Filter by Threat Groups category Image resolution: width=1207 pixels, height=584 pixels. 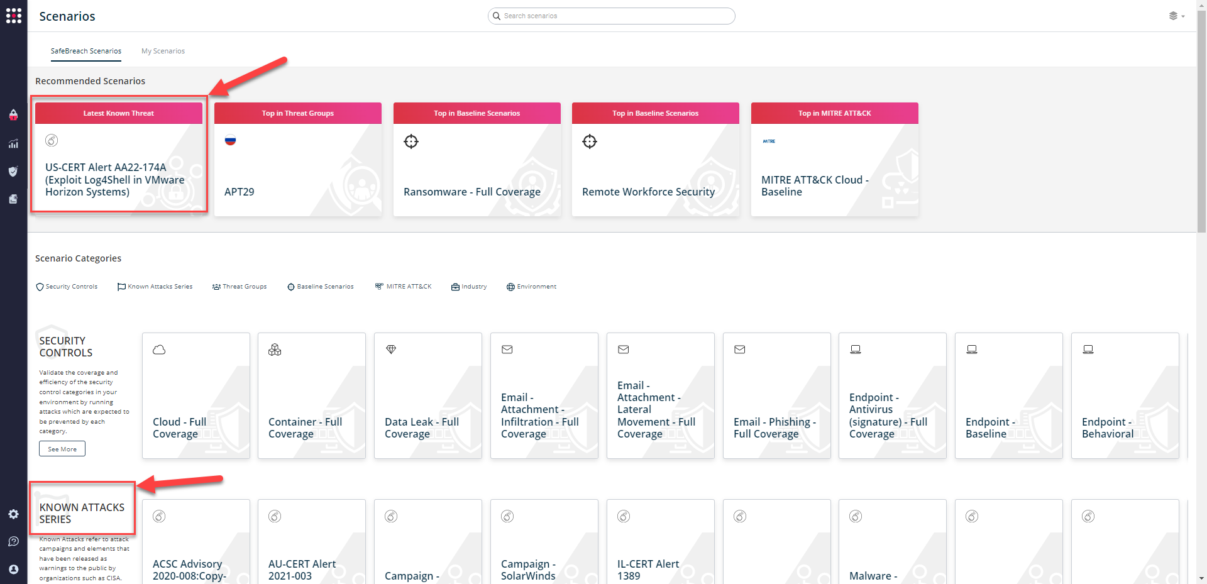[x=240, y=287]
